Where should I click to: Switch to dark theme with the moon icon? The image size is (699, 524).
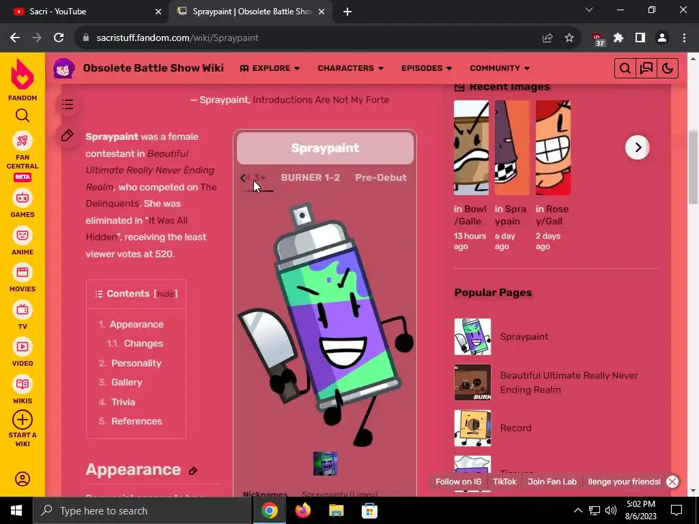(668, 68)
